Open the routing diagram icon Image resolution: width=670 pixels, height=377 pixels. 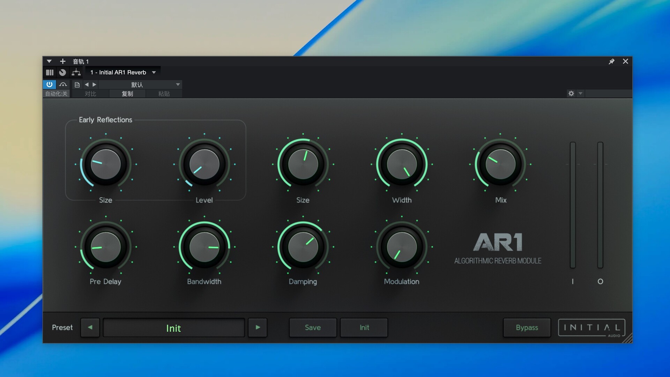[76, 72]
